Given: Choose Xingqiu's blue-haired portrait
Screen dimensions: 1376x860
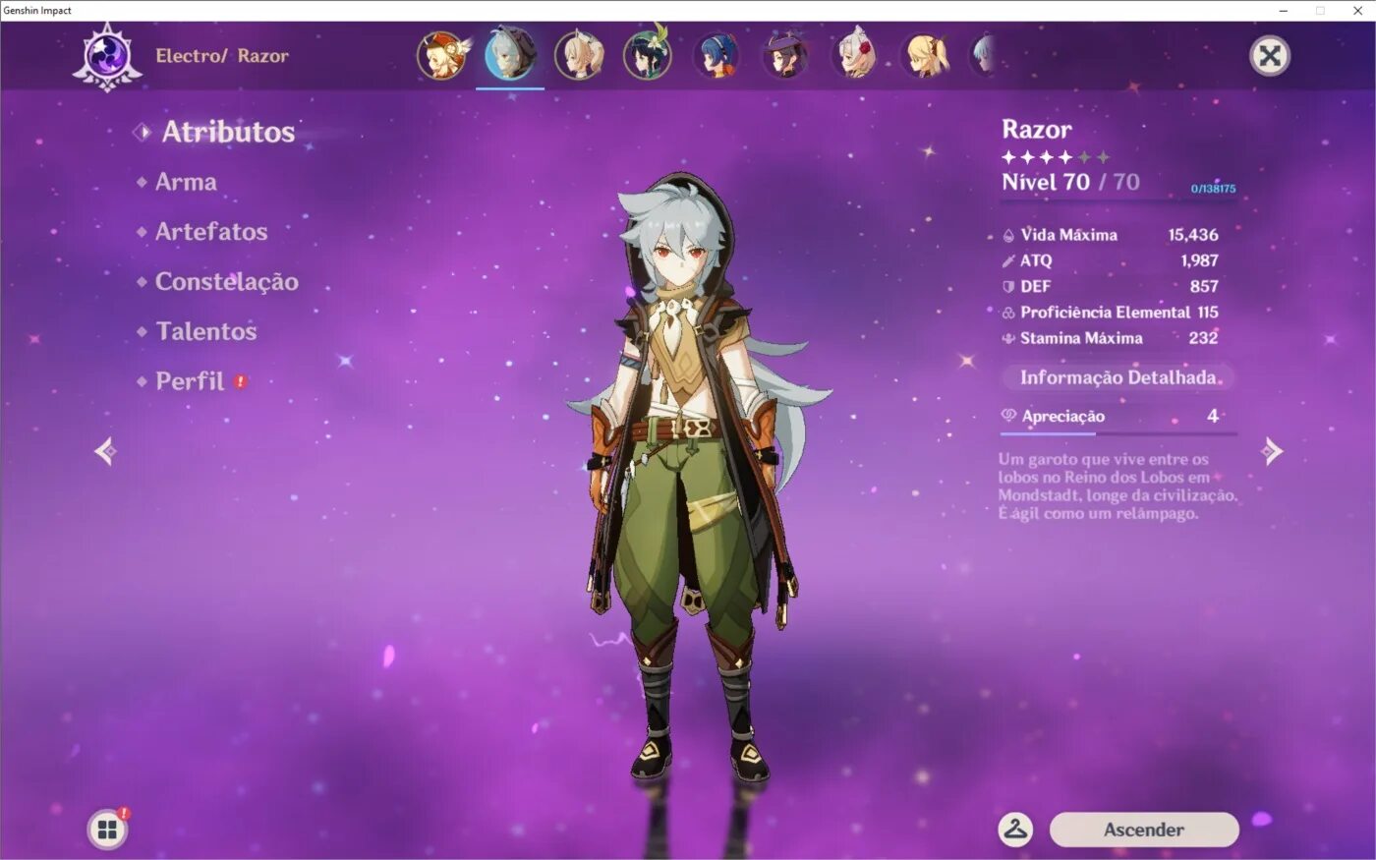Looking at the screenshot, I should coord(717,55).
